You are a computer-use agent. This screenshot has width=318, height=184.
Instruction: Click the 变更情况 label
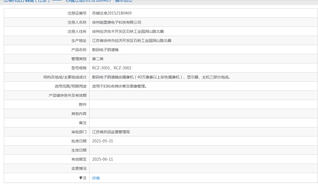pyautogui.click(x=79, y=168)
